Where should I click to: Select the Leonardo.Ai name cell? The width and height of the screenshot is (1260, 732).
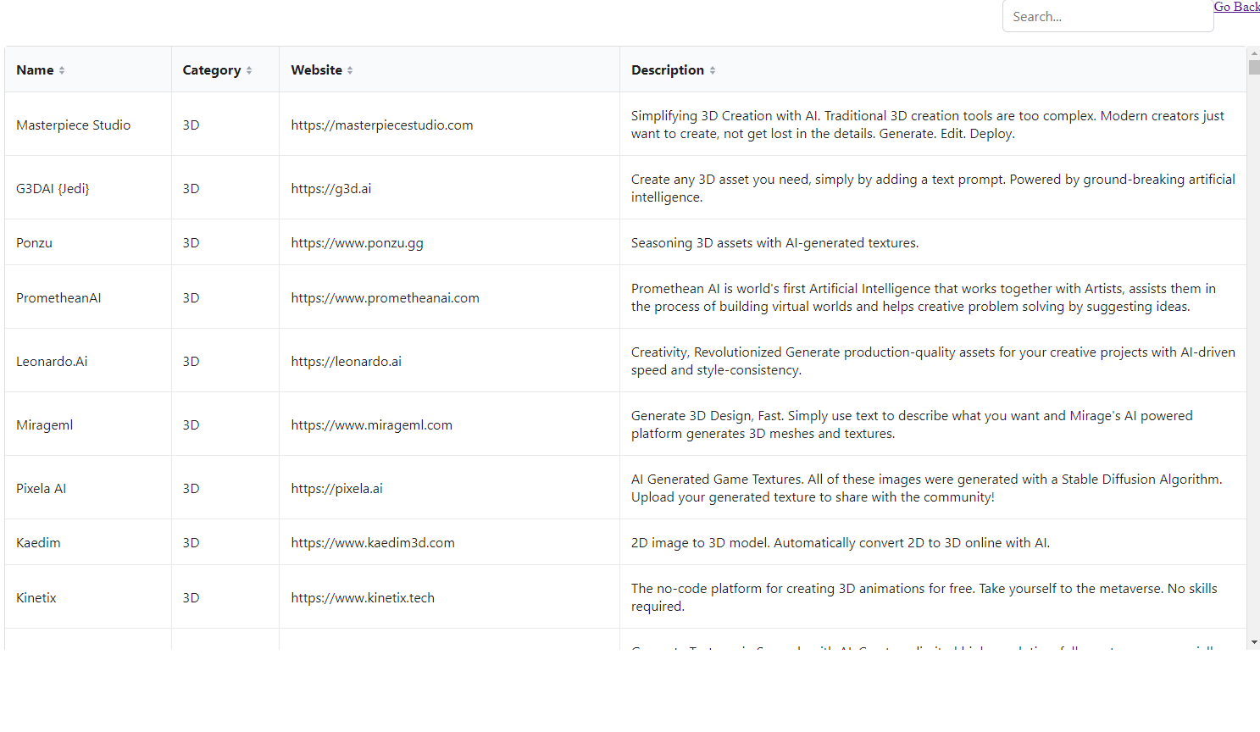pyautogui.click(x=52, y=362)
